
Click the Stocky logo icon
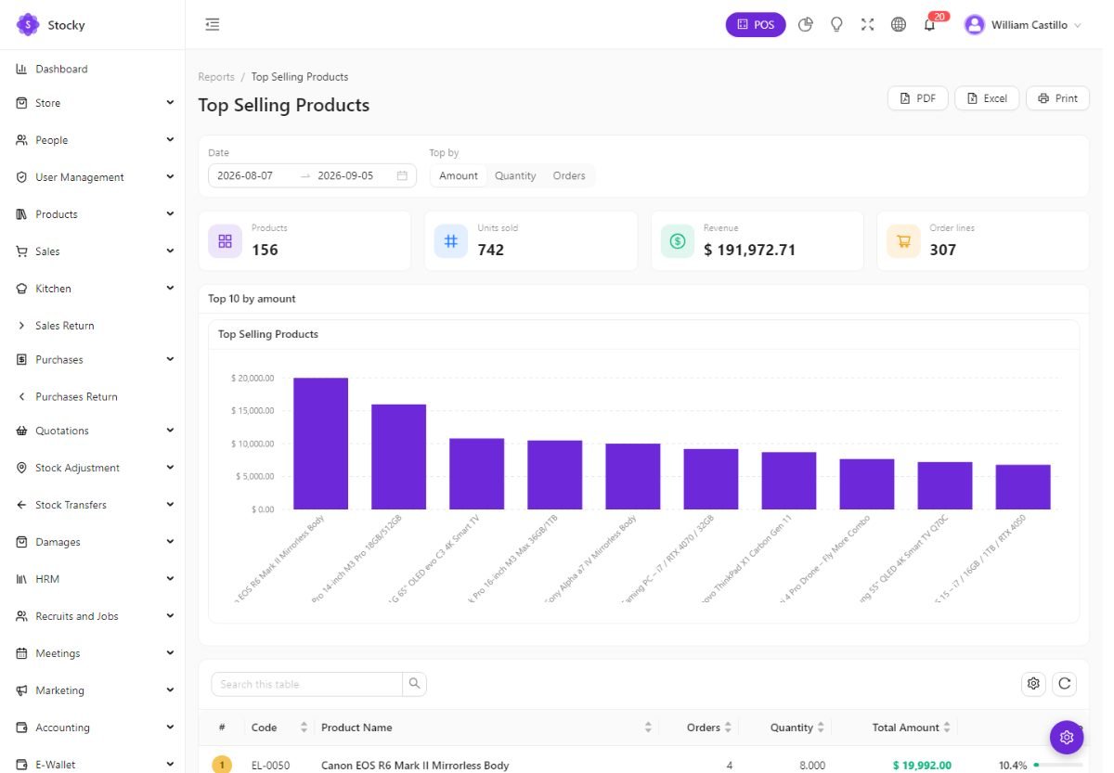28,25
